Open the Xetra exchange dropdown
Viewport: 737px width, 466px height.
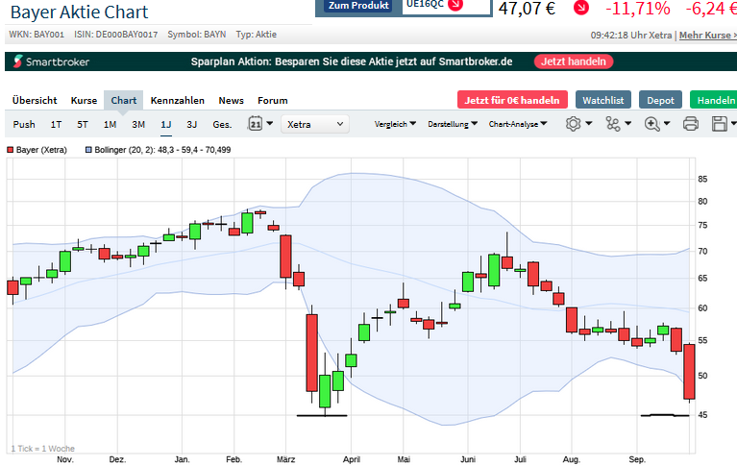tap(315, 124)
